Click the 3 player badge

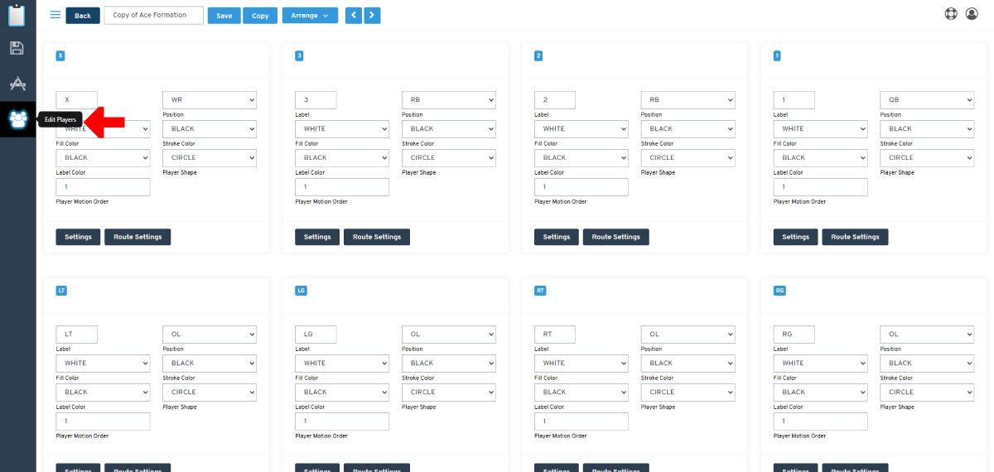300,56
